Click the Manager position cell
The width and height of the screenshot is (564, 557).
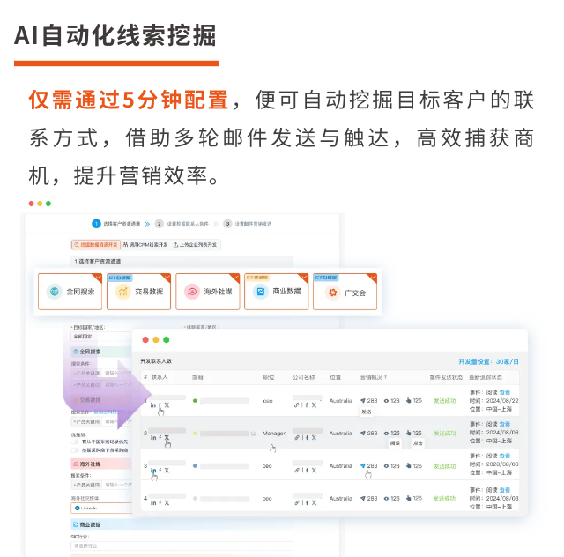click(x=274, y=434)
